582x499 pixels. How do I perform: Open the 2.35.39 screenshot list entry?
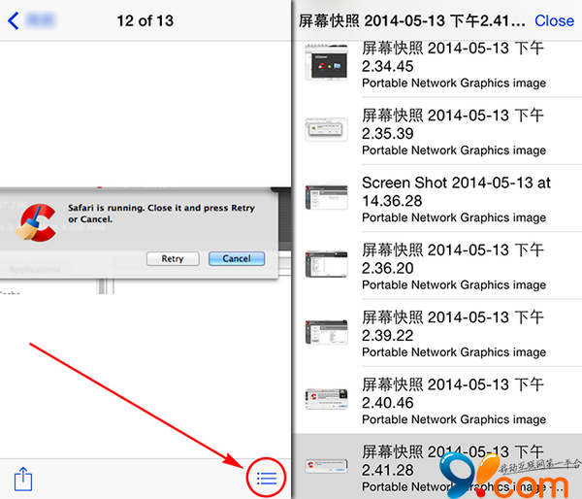437,131
